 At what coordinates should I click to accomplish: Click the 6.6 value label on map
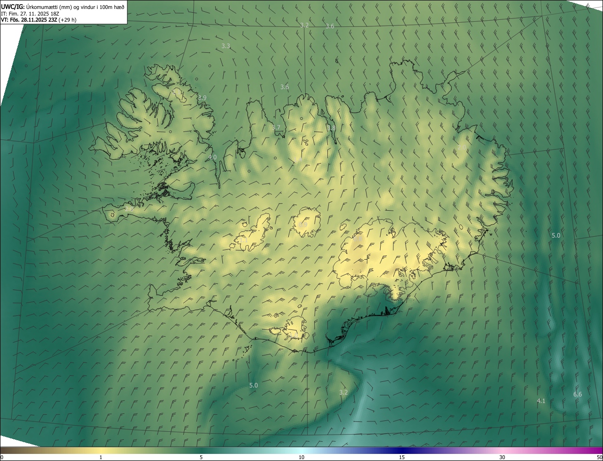pyautogui.click(x=578, y=394)
